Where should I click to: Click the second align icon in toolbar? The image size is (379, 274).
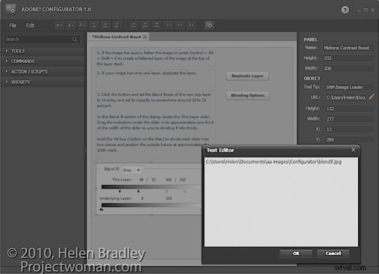click(71, 25)
